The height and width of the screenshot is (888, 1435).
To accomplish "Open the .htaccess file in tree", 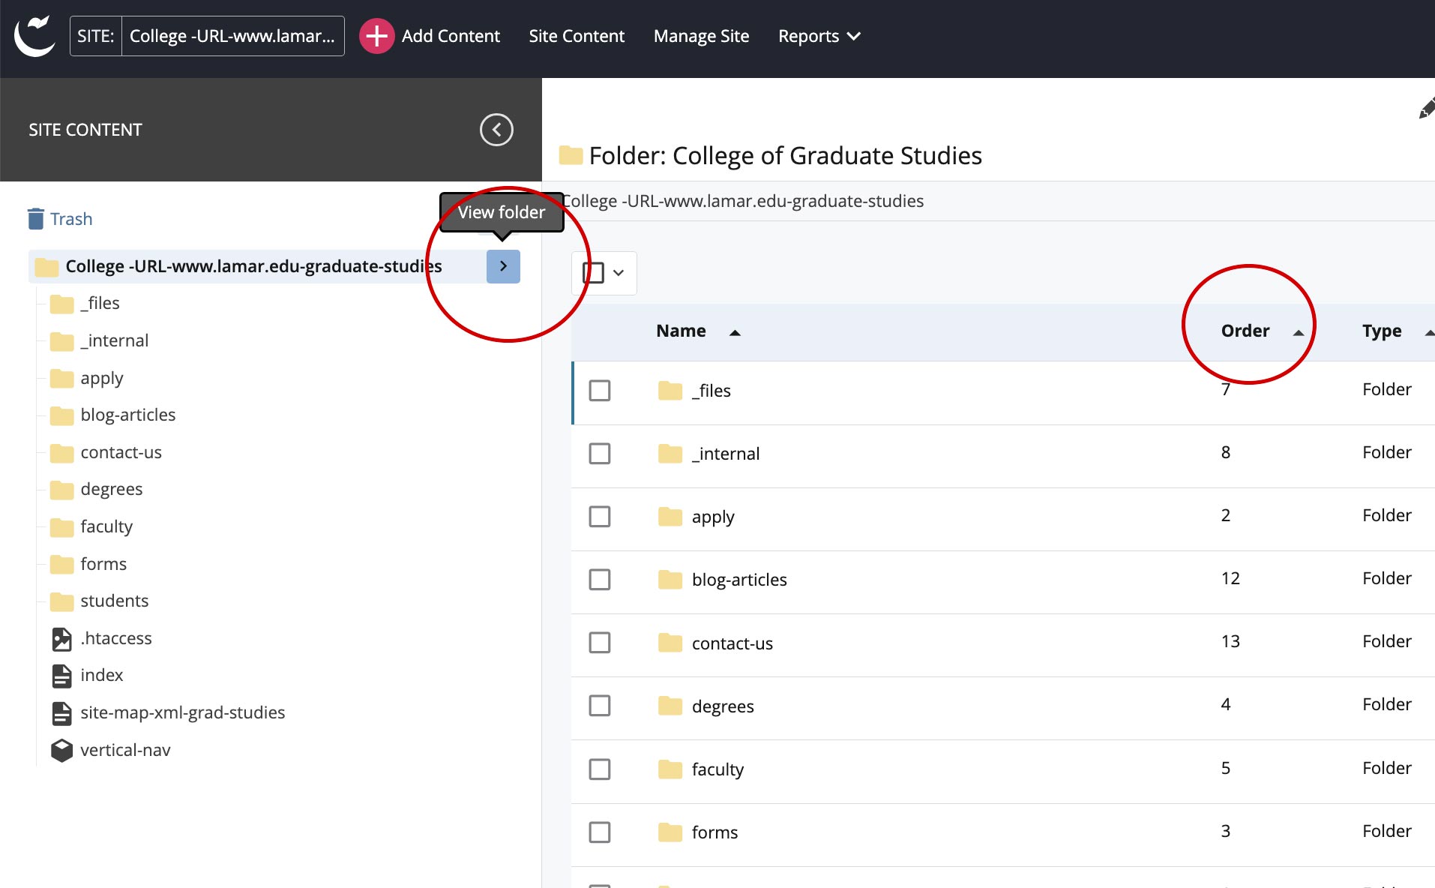I will tap(115, 638).
